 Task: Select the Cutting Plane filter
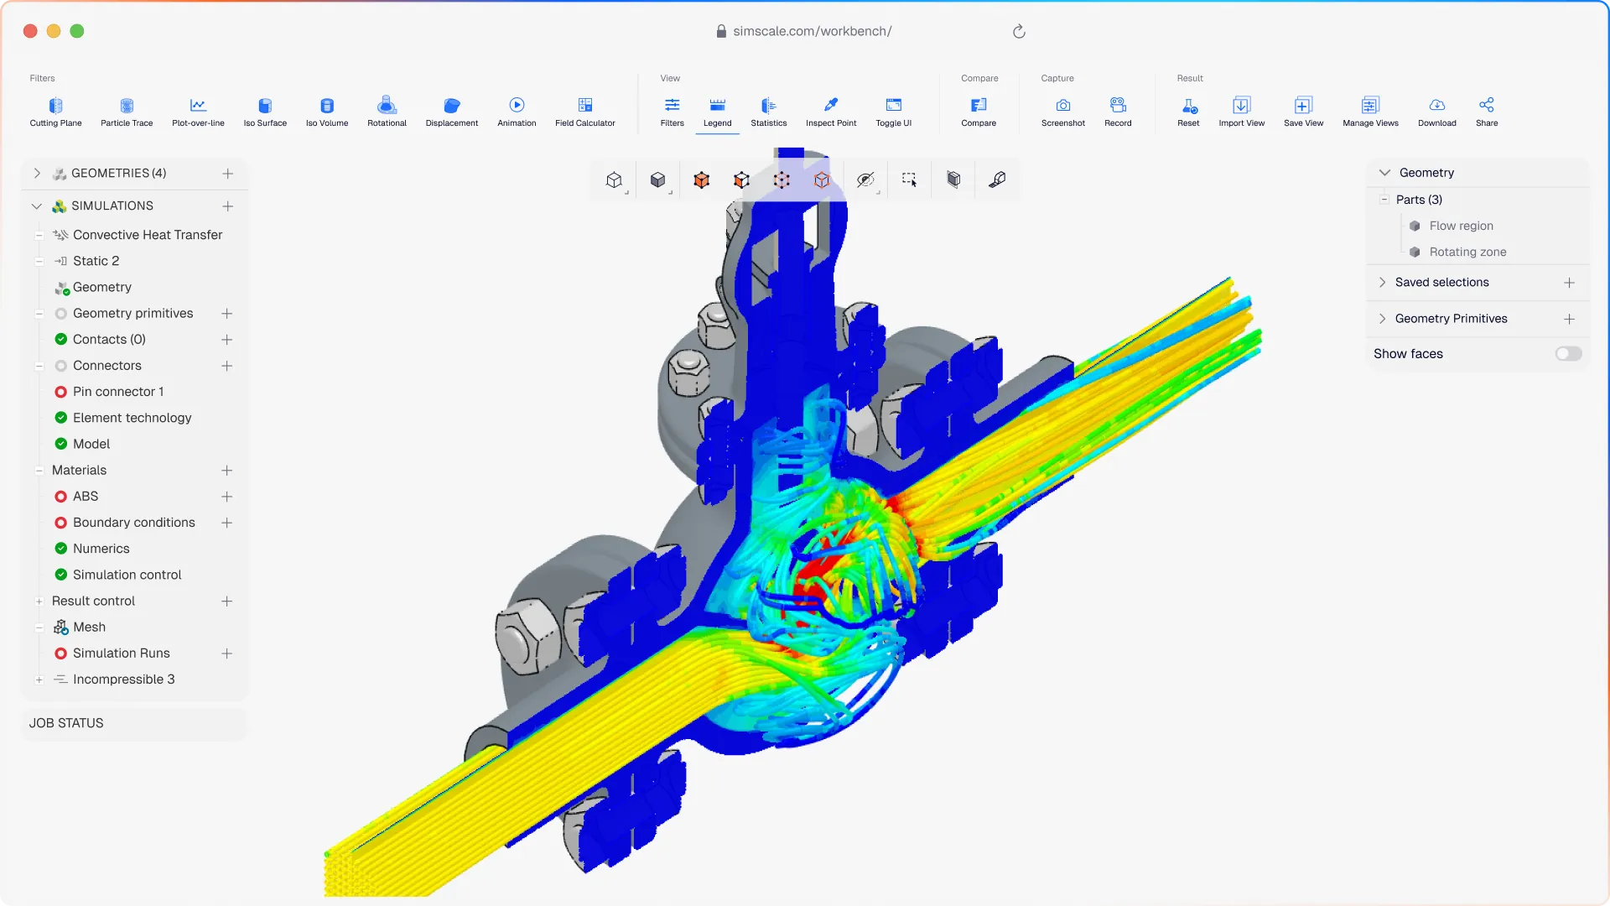(x=55, y=111)
